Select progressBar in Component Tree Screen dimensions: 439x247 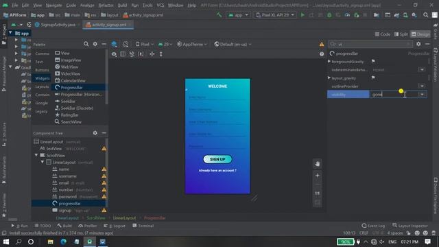pyautogui.click(x=69, y=204)
